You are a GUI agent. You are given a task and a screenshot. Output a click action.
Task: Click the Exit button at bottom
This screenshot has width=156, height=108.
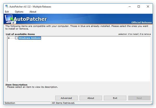(115, 98)
